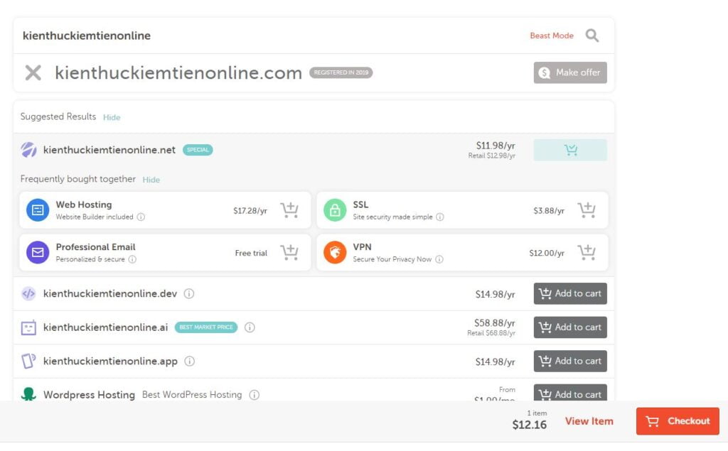728x451 pixels.
Task: Add kienthuckiemtienonline.app to cart
Action: tap(570, 361)
